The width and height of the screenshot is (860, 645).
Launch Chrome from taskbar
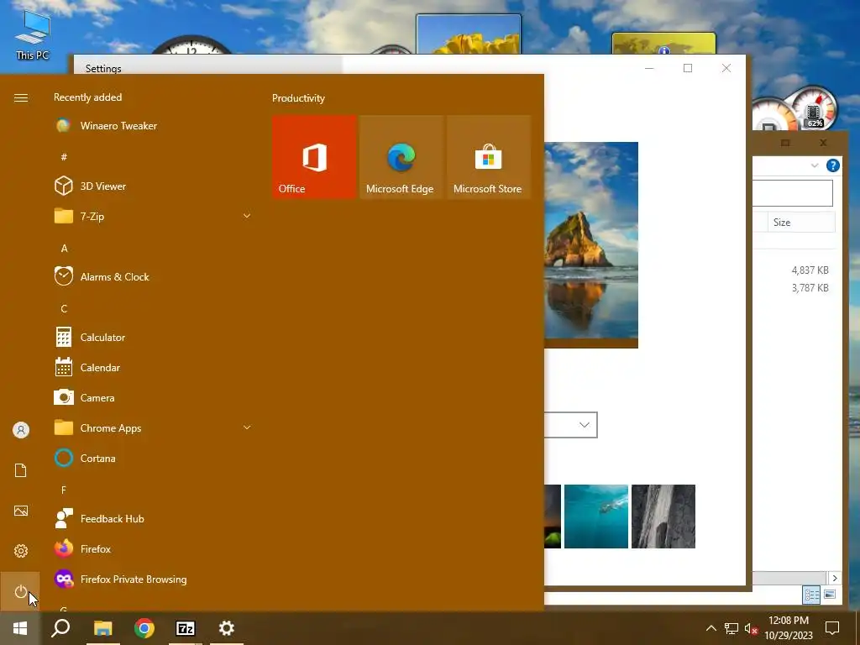144,628
